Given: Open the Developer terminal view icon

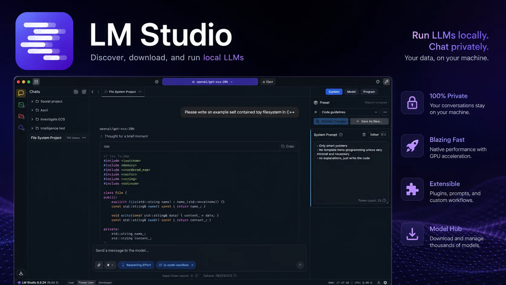Looking at the screenshot, I should (x=21, y=105).
